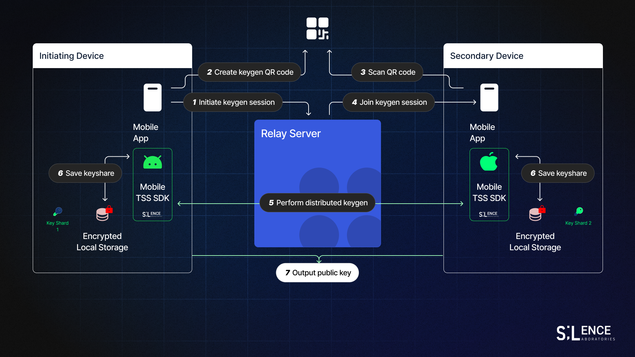Image resolution: width=635 pixels, height=357 pixels.
Task: Select step 2 Create keygen QR code
Action: (x=250, y=72)
